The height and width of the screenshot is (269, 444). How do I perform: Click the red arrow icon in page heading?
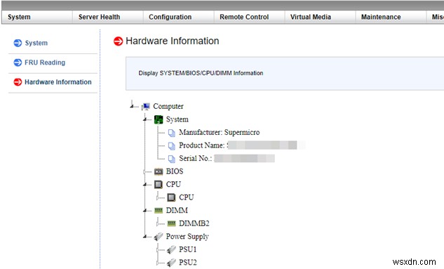[118, 41]
